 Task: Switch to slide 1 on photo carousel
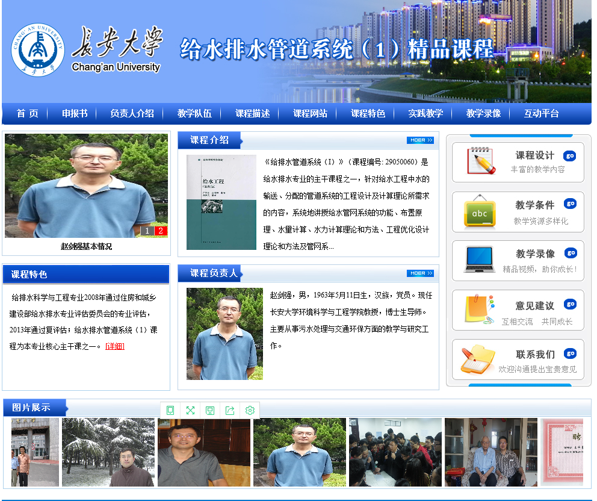tap(147, 231)
